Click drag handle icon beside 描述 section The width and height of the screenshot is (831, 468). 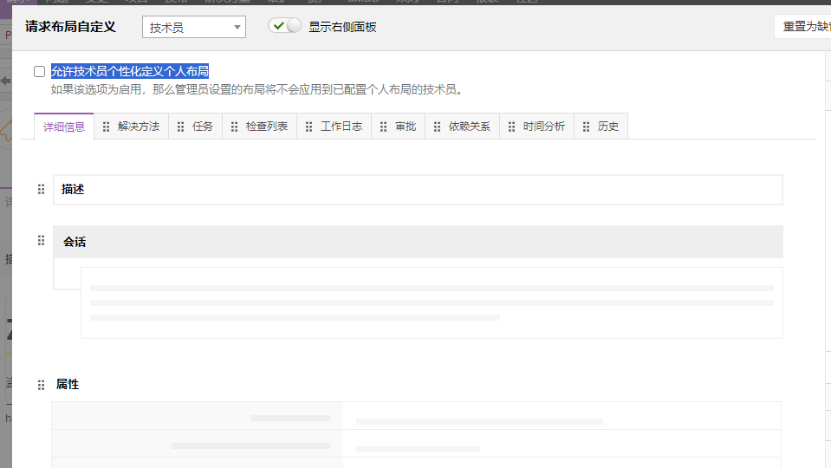(x=41, y=189)
